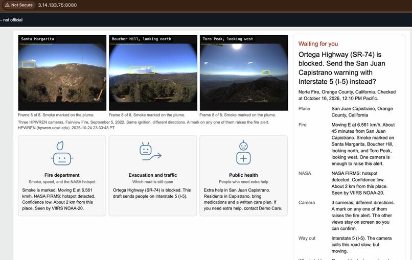Click the Not Secure badge label
The width and height of the screenshot is (412, 260).
(x=22, y=5)
